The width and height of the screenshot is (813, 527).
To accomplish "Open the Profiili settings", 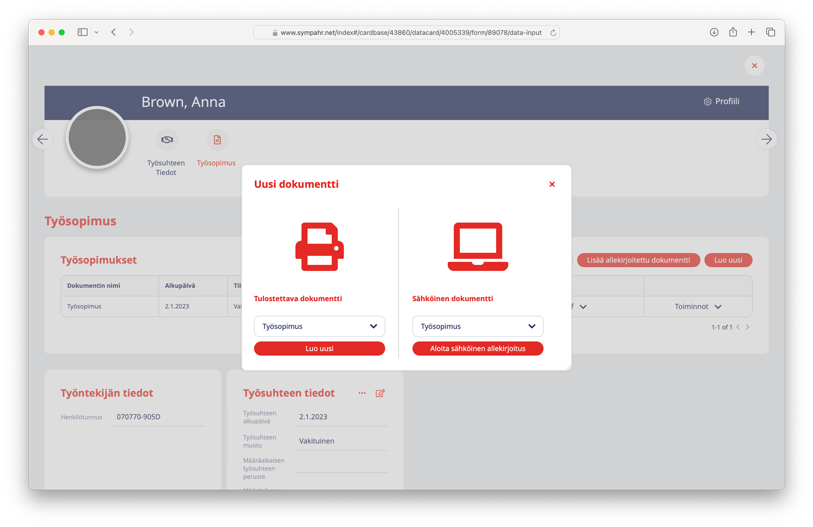I will 721,101.
